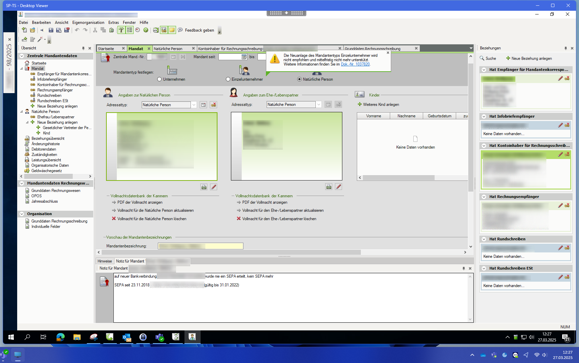Open the Eigenorganisation menu
Viewport: 579px width, 363px height.
pos(88,23)
